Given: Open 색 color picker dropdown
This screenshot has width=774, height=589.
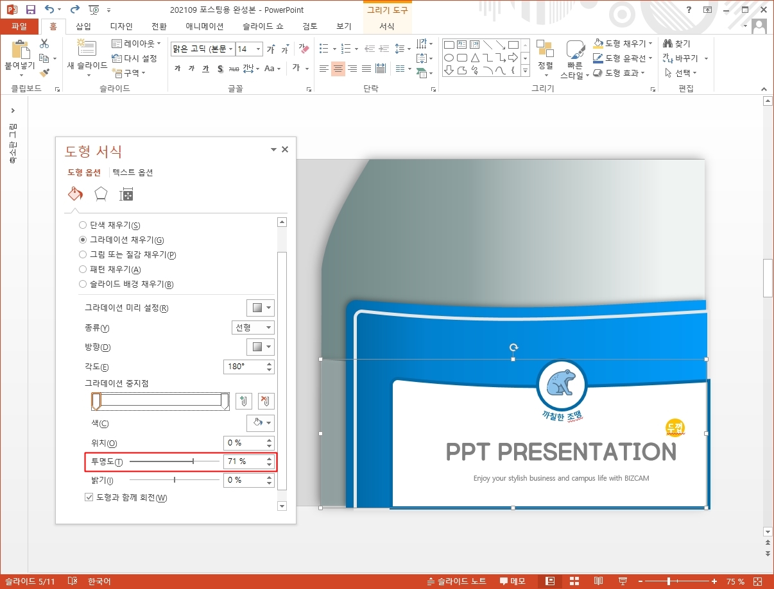Looking at the screenshot, I should coord(261,423).
